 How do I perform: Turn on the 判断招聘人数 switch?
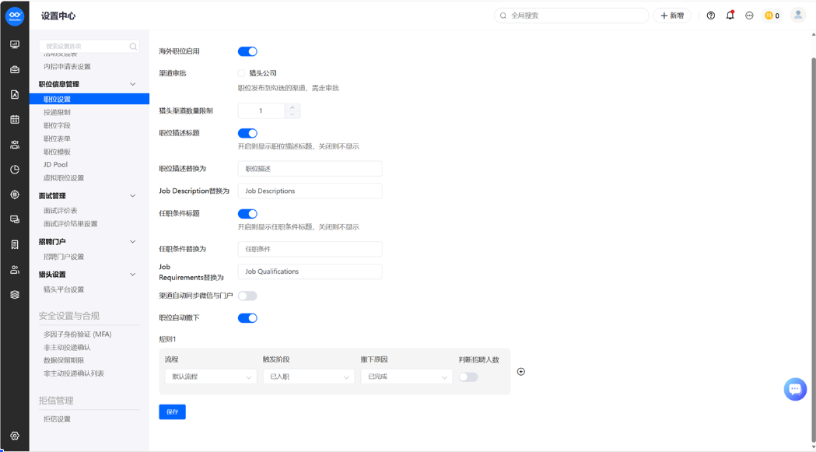point(468,377)
